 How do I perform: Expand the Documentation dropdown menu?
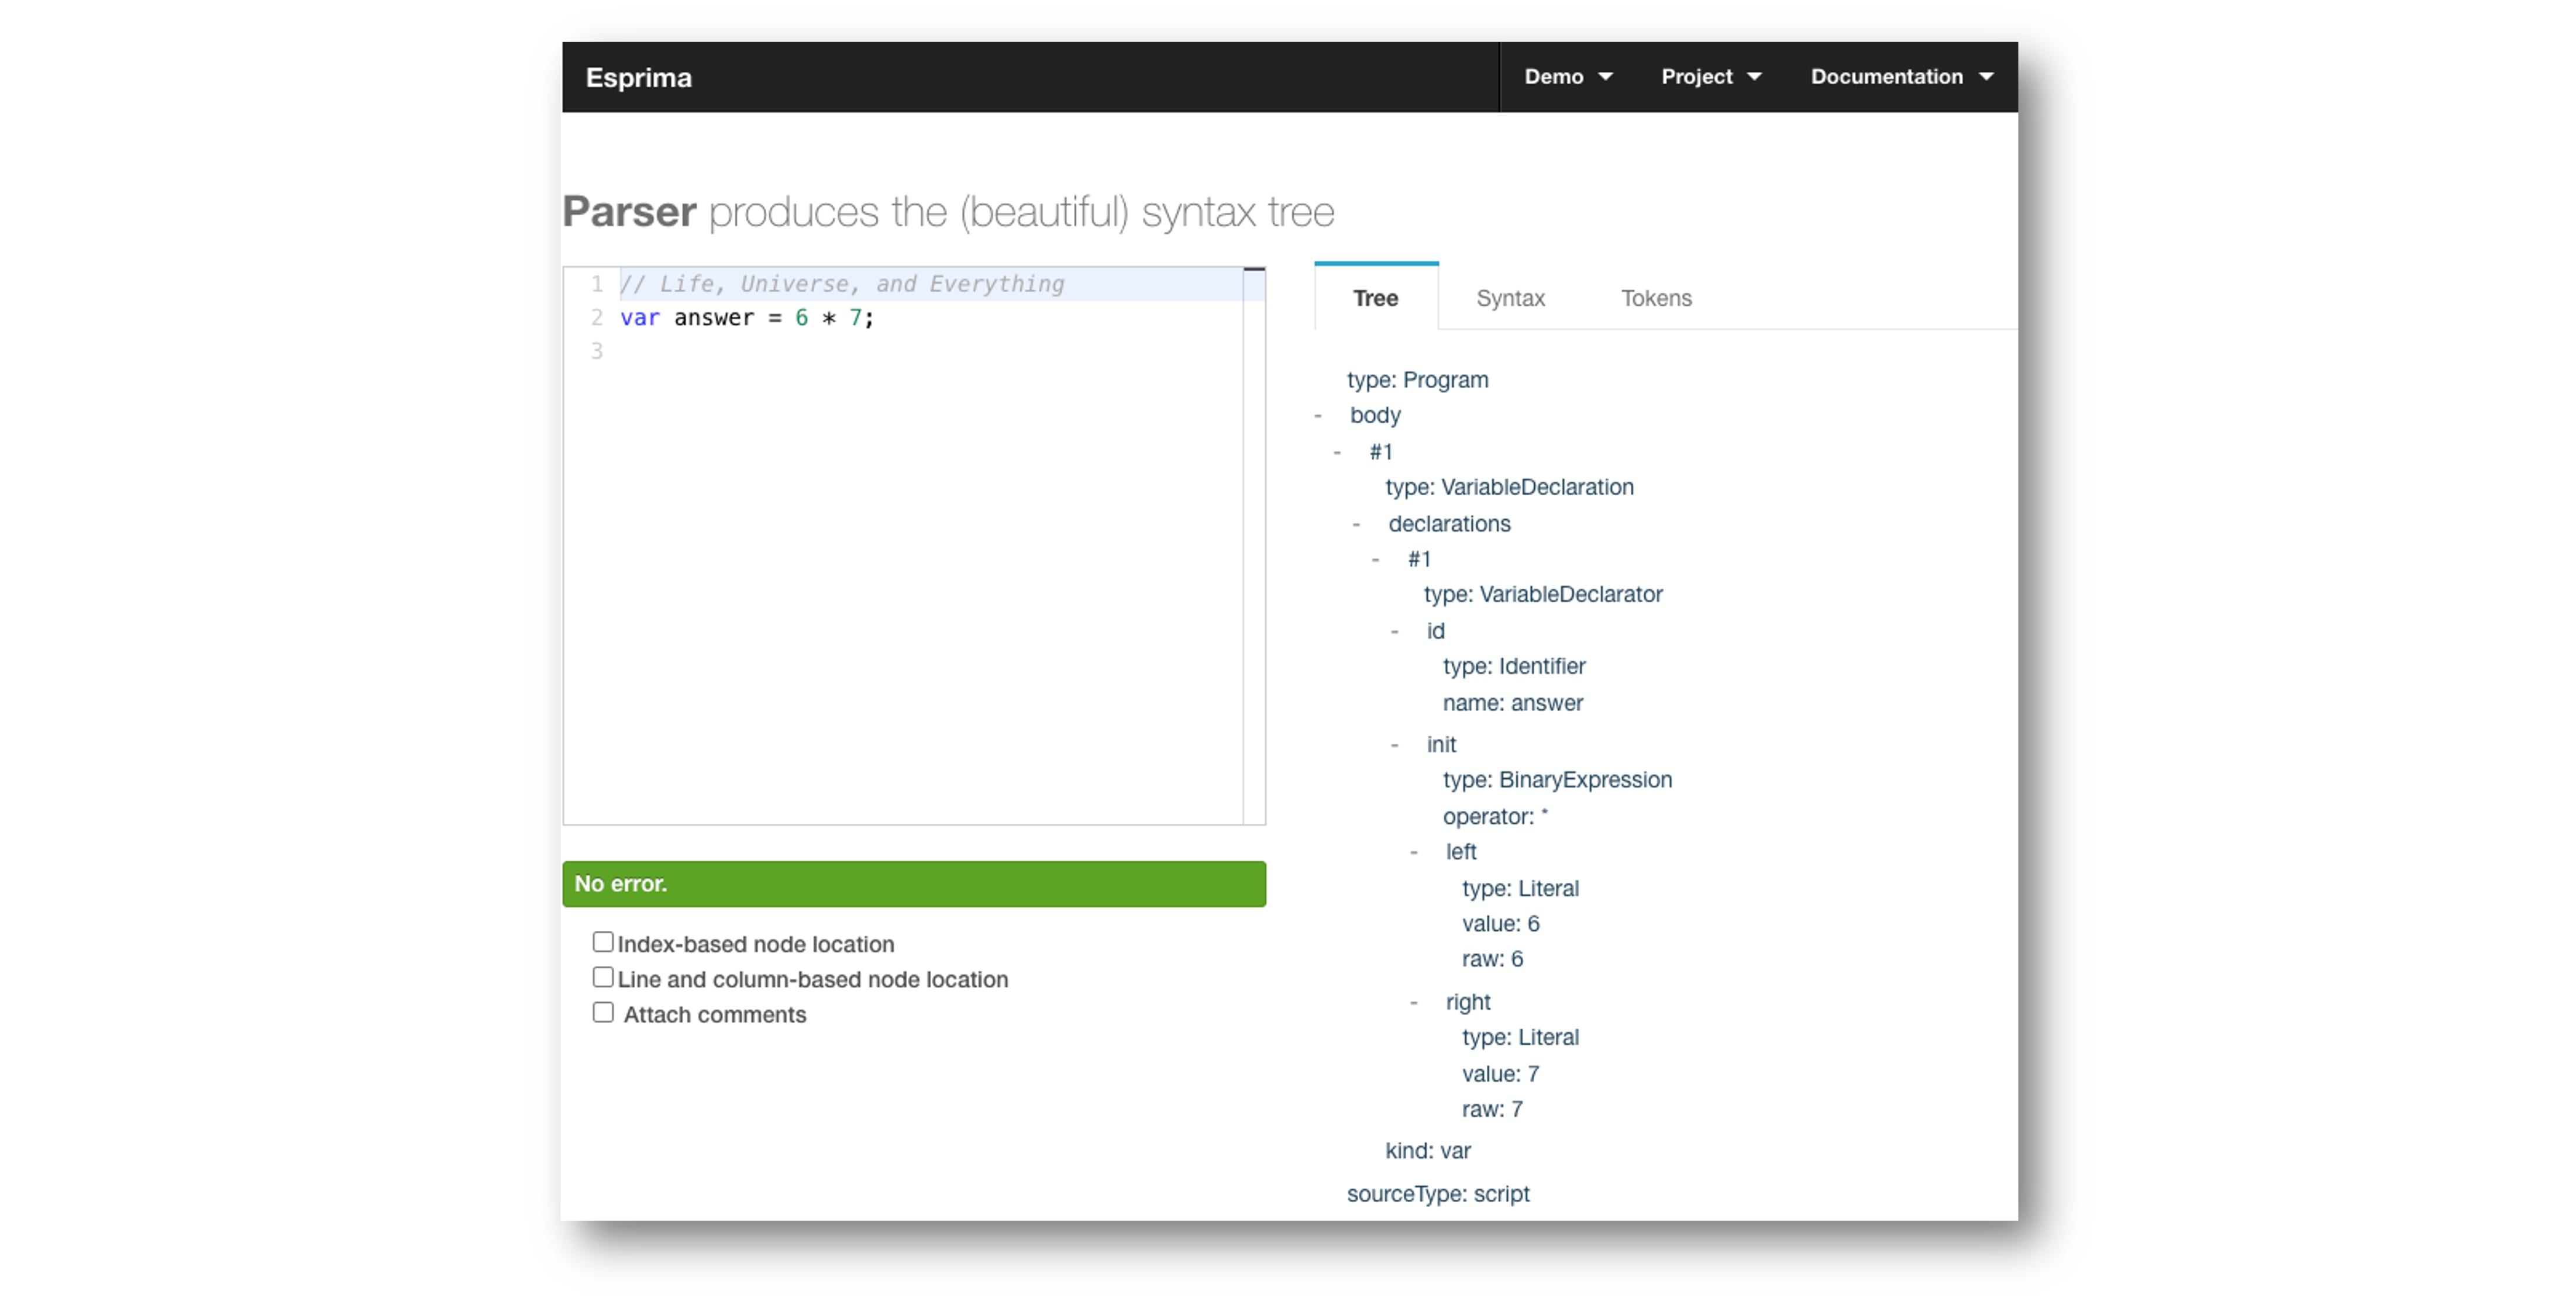1901,77
